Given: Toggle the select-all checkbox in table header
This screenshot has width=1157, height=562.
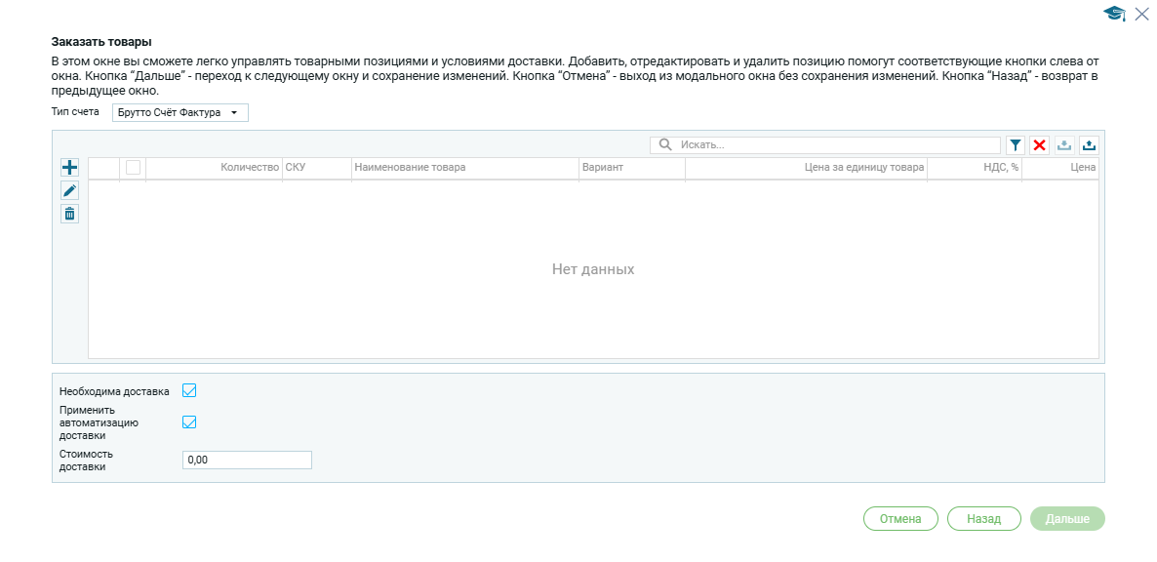Looking at the screenshot, I should click(133, 168).
